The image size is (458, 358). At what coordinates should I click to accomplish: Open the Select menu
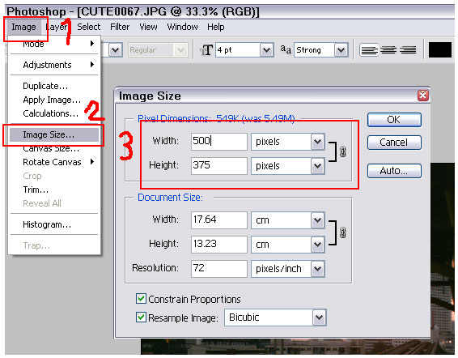(88, 27)
